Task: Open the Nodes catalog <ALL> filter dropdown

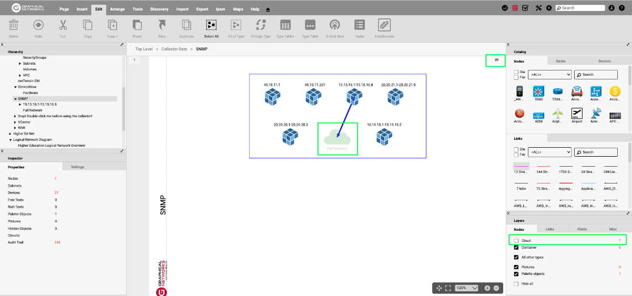Action: [x=549, y=75]
